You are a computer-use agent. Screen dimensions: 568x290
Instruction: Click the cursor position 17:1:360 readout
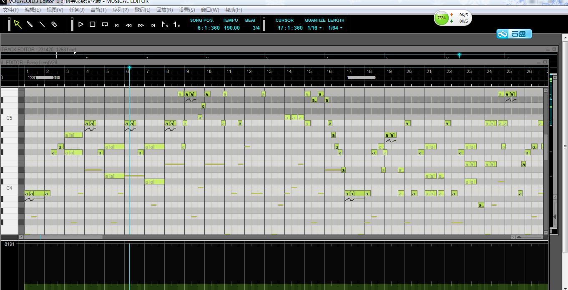[x=290, y=28]
